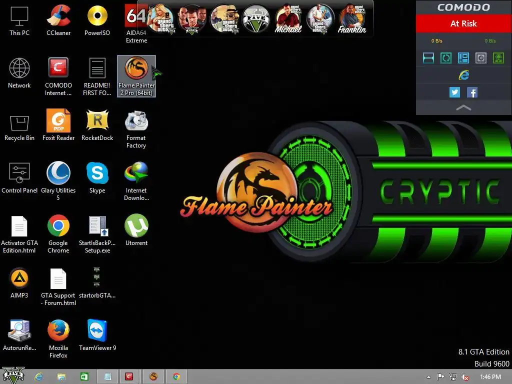The height and width of the screenshot is (384, 512).
Task: Select the Mozilla Firefox desktop shortcut
Action: (58, 339)
